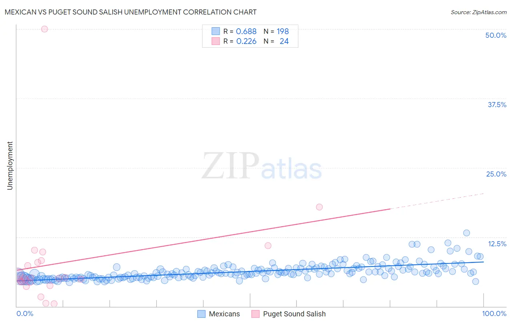511x324 pixels.
Task: Click the blue Mexicans legend swatch
Action: 201,314
